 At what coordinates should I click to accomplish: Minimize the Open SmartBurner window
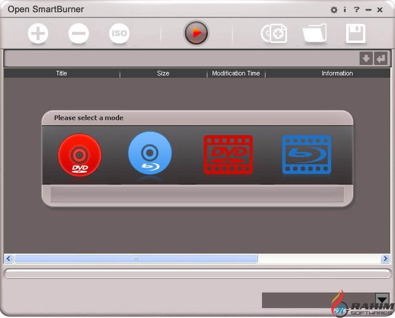pos(368,10)
